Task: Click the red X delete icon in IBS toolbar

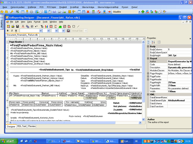Action: [88, 12]
